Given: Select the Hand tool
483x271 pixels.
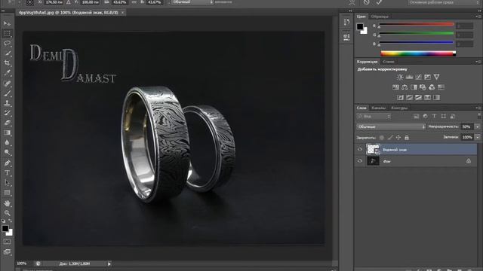Looking at the screenshot, I should point(7,203).
